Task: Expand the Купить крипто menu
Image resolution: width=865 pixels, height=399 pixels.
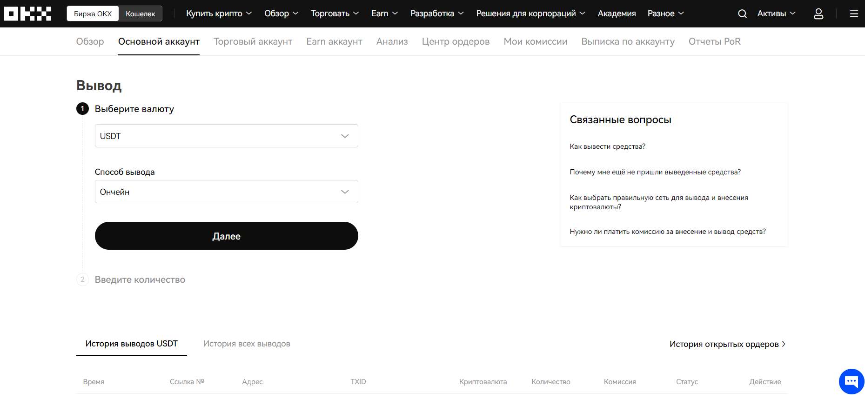Action: [x=219, y=13]
